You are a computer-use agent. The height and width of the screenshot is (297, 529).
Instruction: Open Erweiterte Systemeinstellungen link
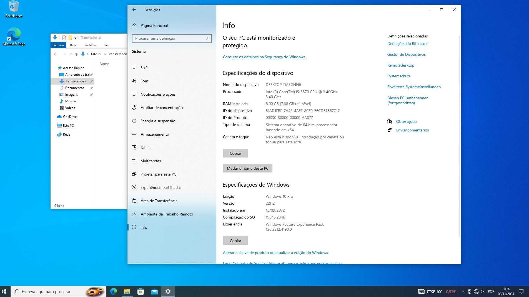pos(414,87)
